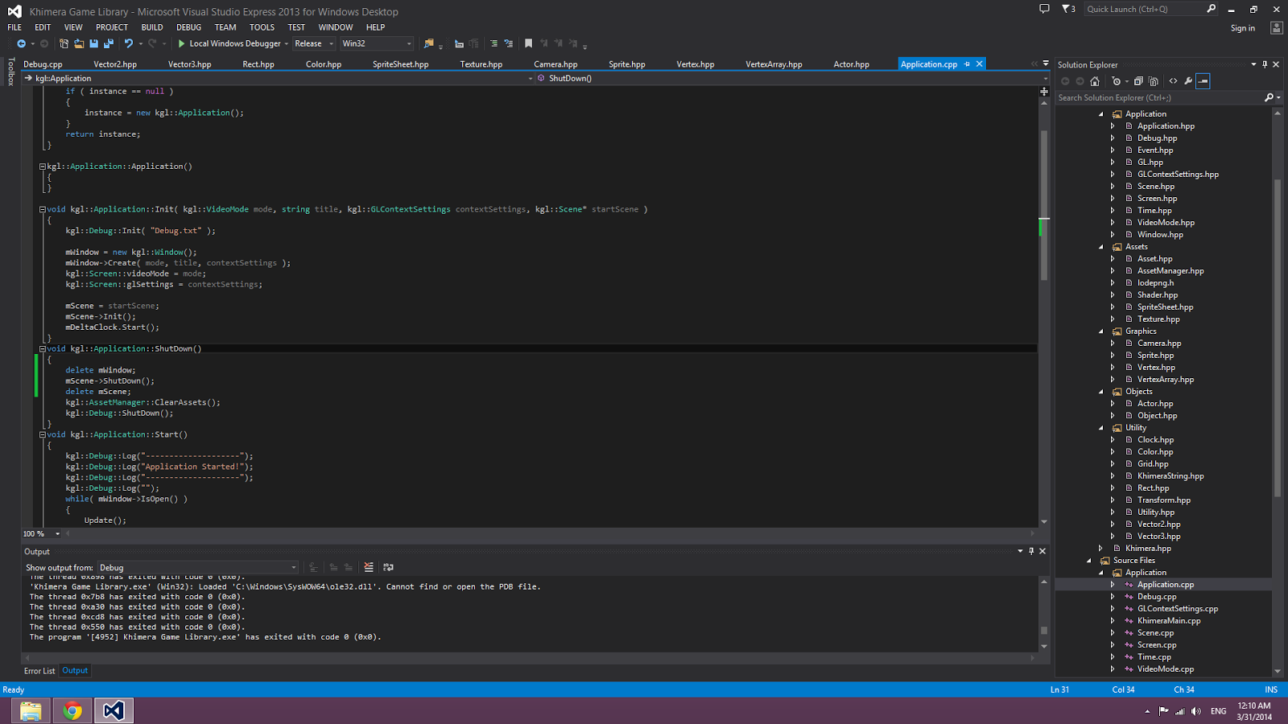The height and width of the screenshot is (724, 1288).
Task: Select KhimeraMain.cpp in Solution Explorer
Action: coord(1169,621)
